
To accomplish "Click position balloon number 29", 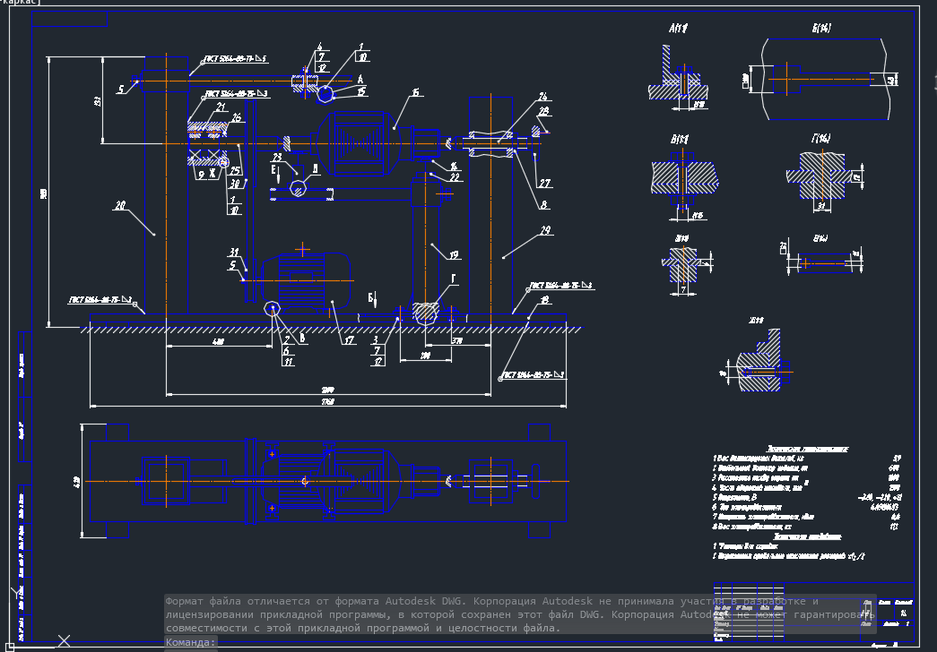I will pyautogui.click(x=545, y=231).
